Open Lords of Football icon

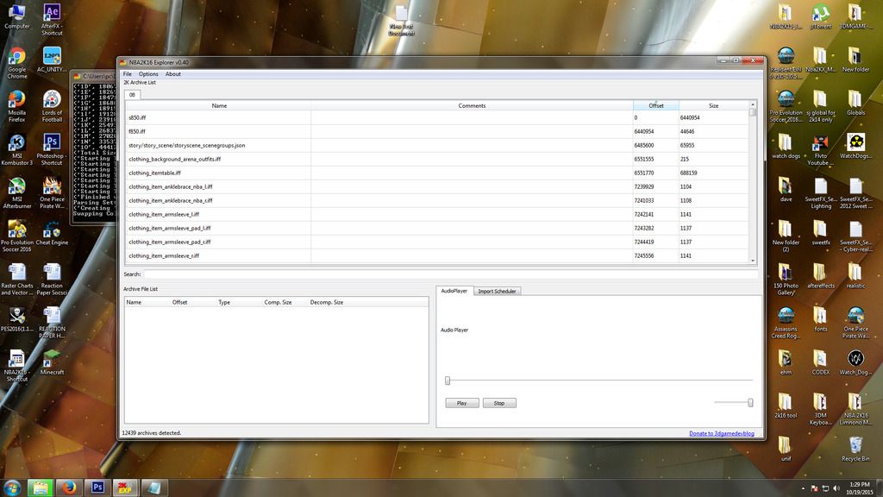click(x=52, y=106)
